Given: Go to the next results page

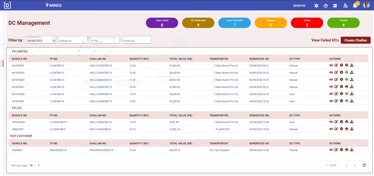Looking at the screenshot, I should click(355, 165).
